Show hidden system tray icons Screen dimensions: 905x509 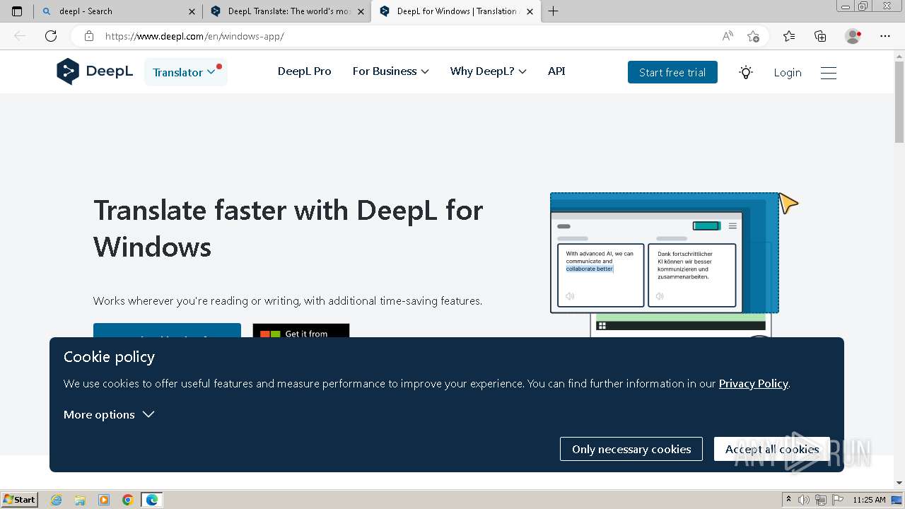tap(788, 500)
